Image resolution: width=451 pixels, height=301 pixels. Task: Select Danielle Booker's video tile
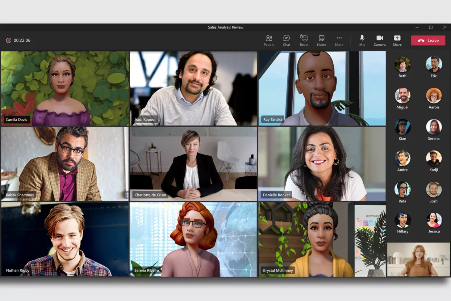(x=322, y=163)
